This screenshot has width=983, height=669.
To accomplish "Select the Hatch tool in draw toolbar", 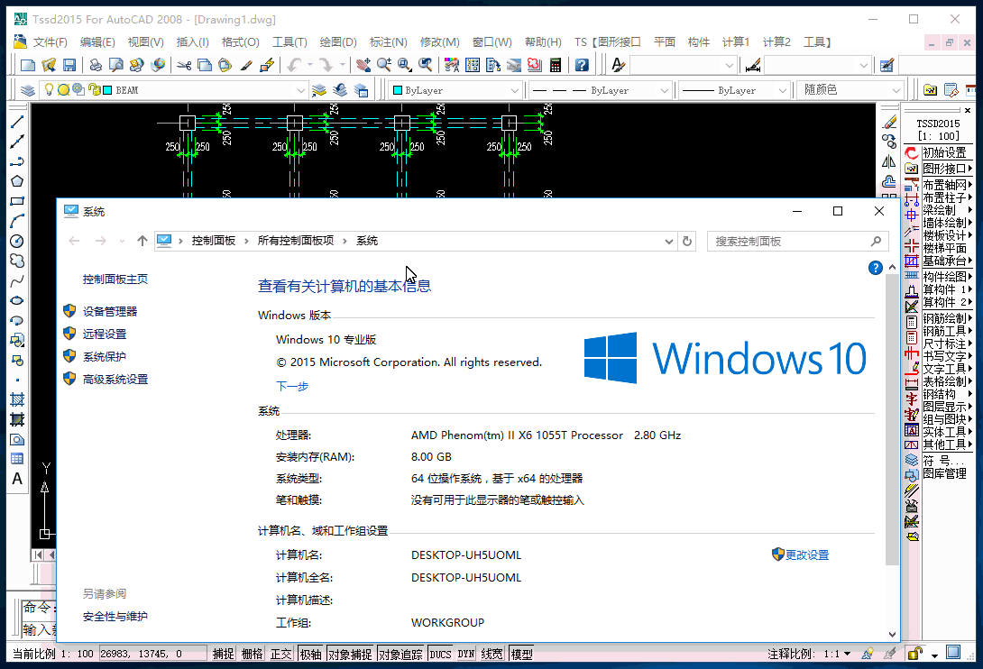I will pyautogui.click(x=17, y=399).
